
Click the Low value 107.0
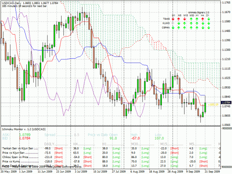pyautogui.click(x=159, y=138)
